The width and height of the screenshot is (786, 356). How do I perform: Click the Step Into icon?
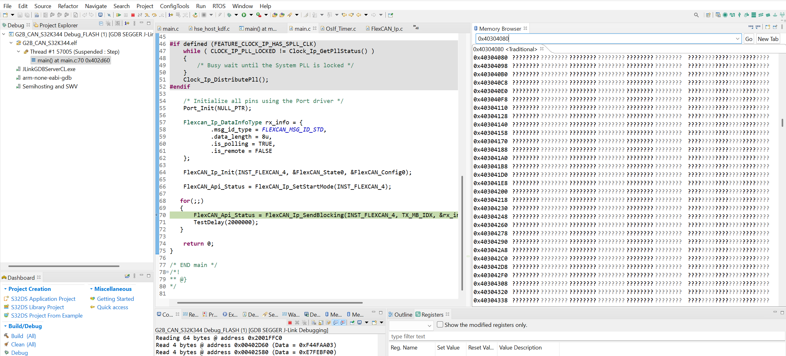coord(147,15)
